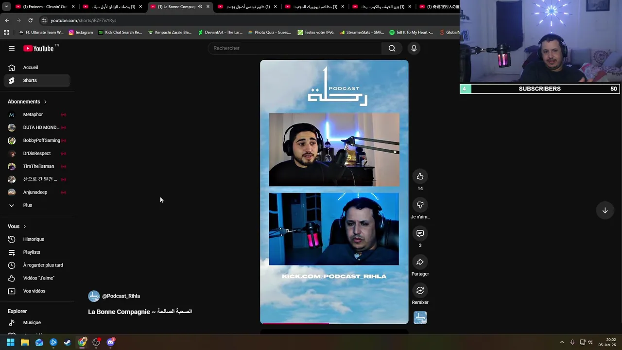Go back in browser
Image resolution: width=622 pixels, height=350 pixels.
pos(7,20)
